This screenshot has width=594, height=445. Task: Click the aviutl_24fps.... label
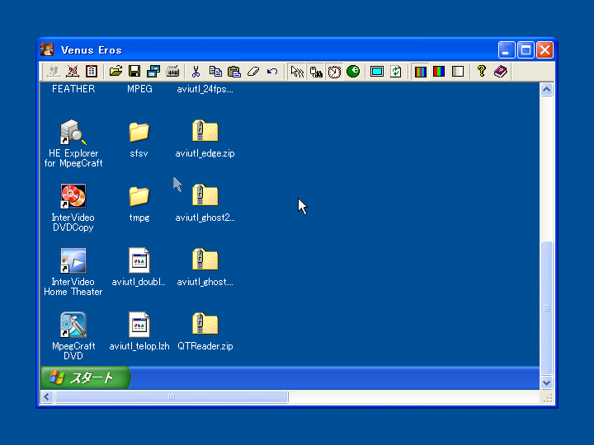(205, 89)
